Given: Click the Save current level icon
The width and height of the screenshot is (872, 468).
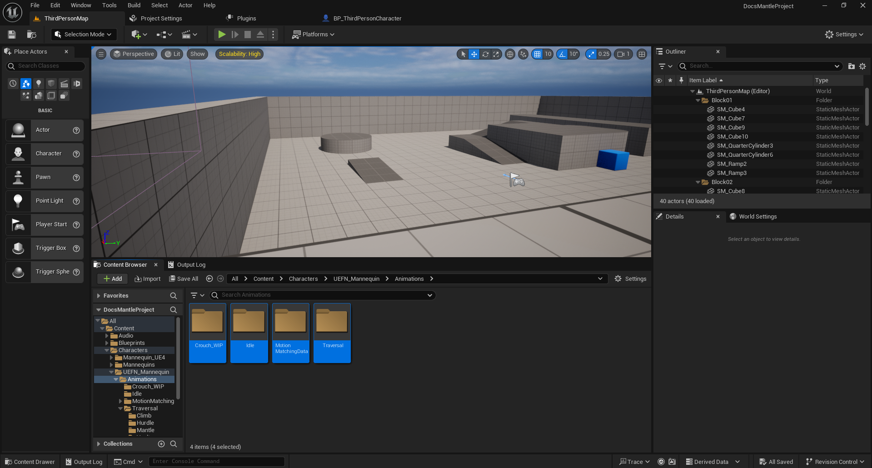Looking at the screenshot, I should [x=12, y=35].
